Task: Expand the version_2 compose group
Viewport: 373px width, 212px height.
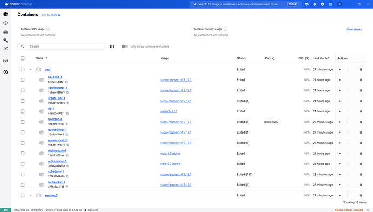Action: coord(30,195)
